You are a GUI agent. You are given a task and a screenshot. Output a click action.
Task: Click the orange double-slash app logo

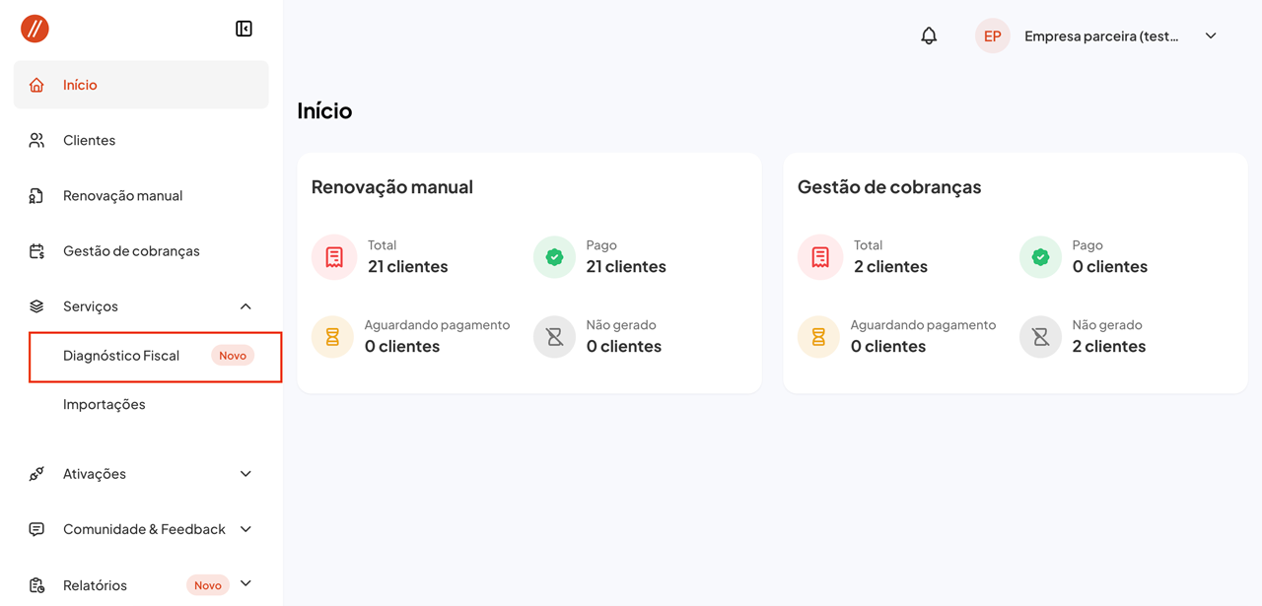pos(35,29)
